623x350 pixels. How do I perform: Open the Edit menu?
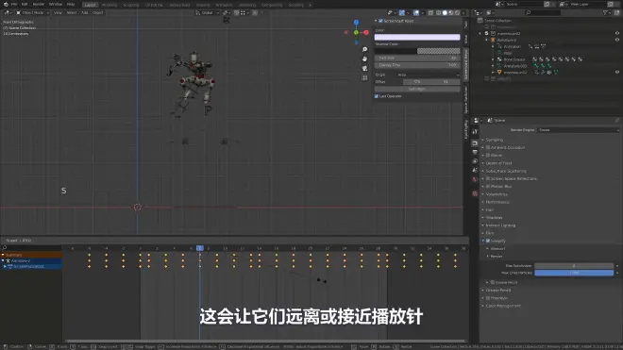click(25, 5)
